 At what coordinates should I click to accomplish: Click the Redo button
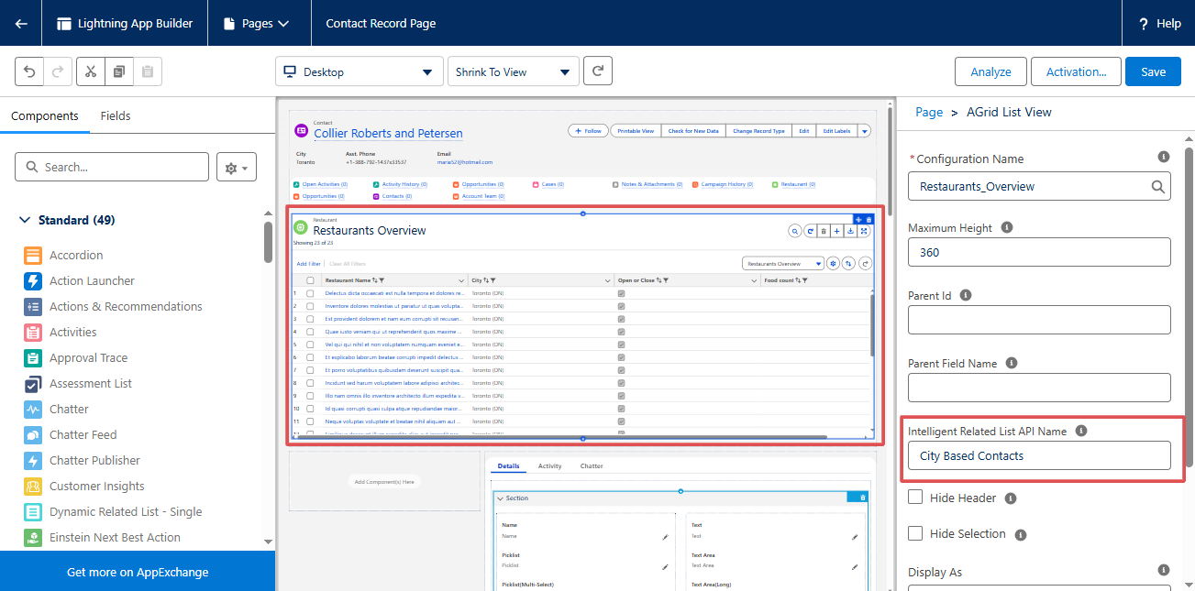[x=58, y=71]
